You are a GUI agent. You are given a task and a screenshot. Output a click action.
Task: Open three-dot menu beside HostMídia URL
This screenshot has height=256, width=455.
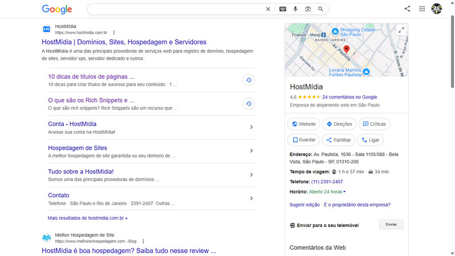point(114,33)
